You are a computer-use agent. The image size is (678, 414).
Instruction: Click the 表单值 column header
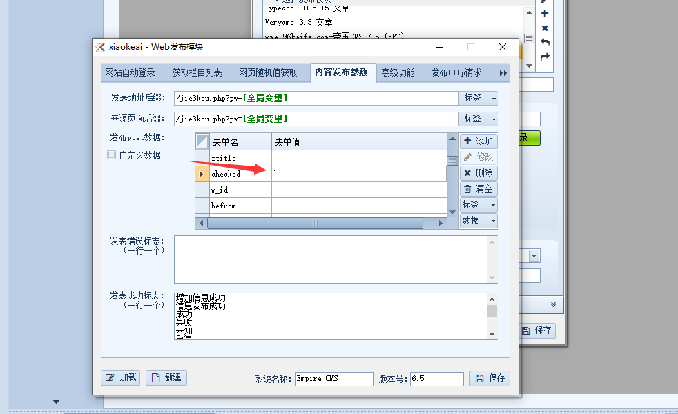click(359, 141)
